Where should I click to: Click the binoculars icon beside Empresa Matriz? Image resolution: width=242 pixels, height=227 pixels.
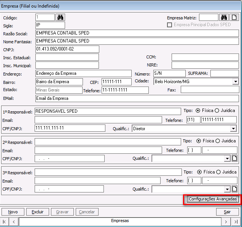[x=224, y=17]
